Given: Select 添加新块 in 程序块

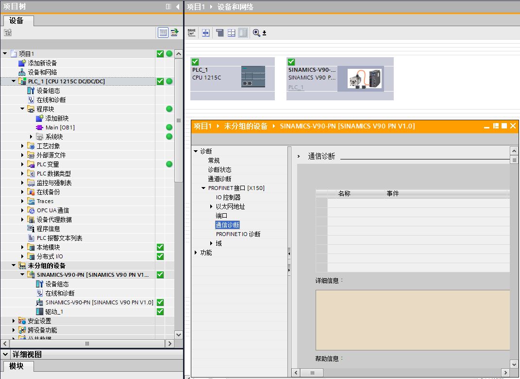Looking at the screenshot, I should (x=57, y=118).
